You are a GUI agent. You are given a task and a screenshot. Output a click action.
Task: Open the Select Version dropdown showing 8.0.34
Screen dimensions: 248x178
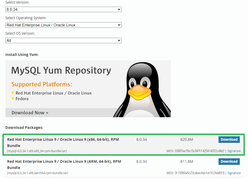[x=63, y=10]
